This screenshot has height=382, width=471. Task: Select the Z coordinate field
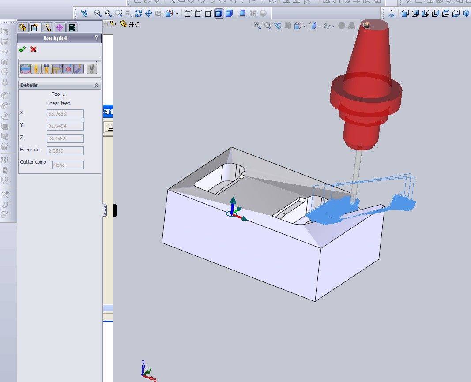click(65, 139)
